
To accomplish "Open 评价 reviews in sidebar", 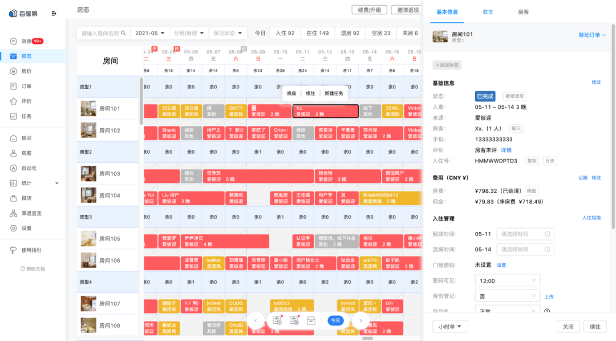I will [26, 101].
